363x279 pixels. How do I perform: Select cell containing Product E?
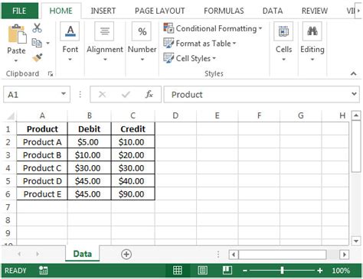click(42, 194)
